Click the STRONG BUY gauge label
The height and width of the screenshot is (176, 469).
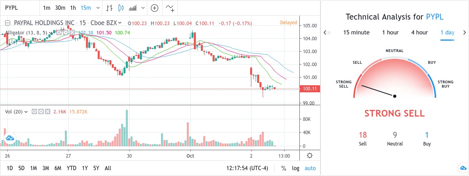tap(446, 84)
